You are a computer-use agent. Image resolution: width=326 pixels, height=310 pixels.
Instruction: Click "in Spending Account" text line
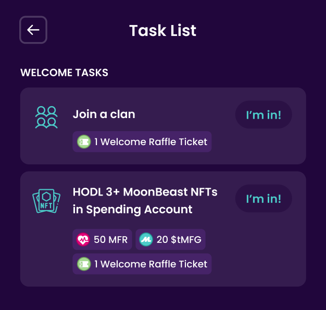(x=132, y=209)
